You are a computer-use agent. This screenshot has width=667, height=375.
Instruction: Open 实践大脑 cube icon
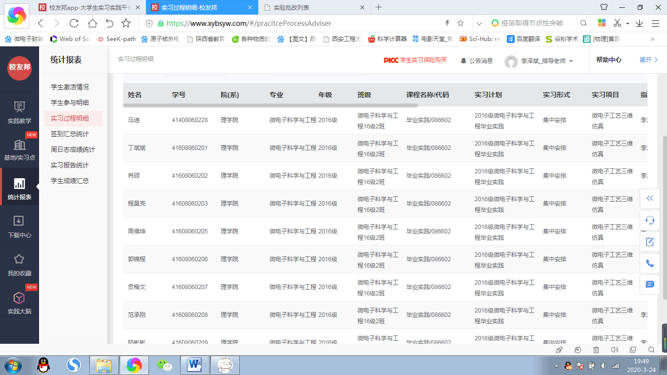pos(19,302)
